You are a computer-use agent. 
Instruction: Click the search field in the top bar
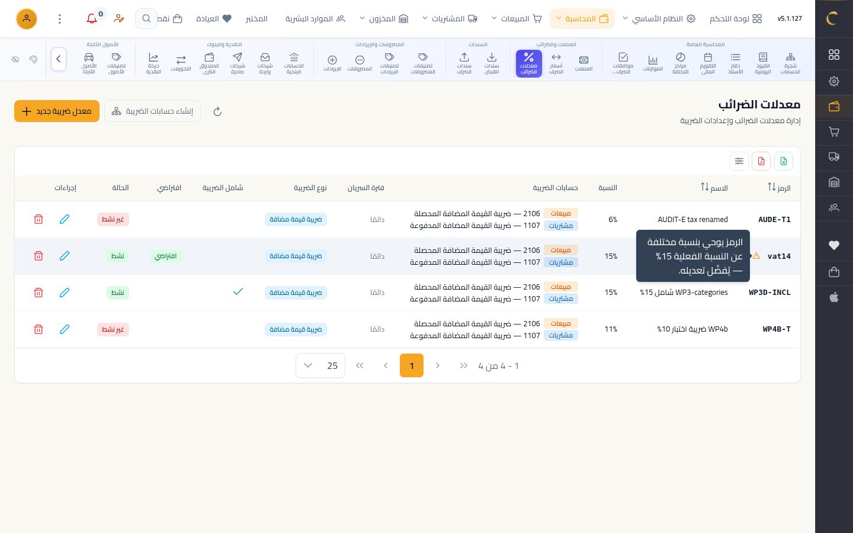coord(146,19)
